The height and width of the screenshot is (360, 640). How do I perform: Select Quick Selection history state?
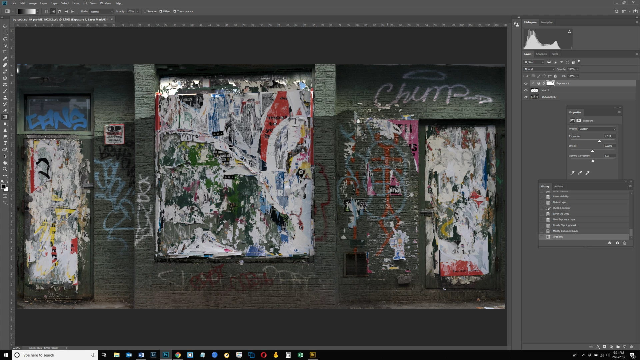pyautogui.click(x=561, y=208)
